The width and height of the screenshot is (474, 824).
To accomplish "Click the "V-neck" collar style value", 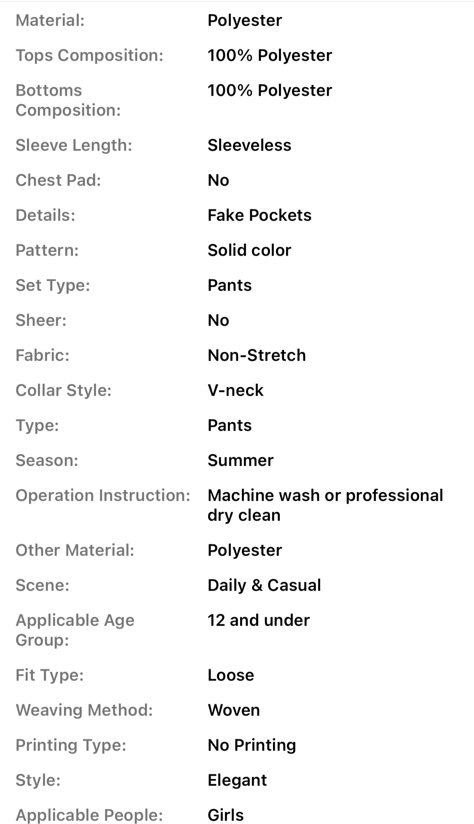I will pyautogui.click(x=235, y=390).
